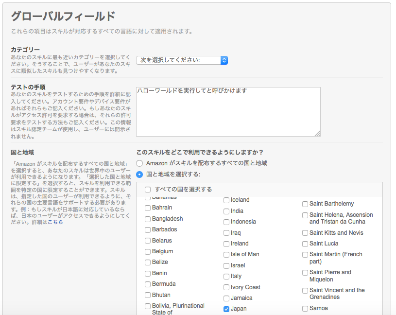The height and width of the screenshot is (315, 396).
Task: Click the 国と地域 label
Action: 22,152
